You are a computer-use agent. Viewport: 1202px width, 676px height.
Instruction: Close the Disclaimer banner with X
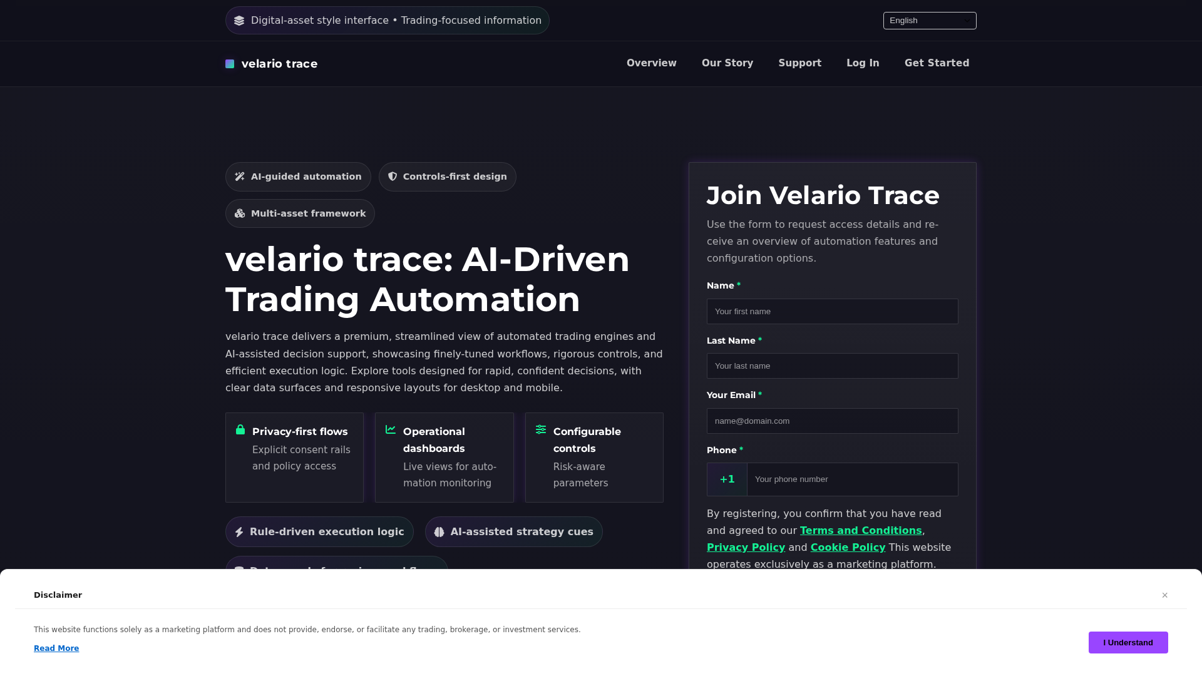[x=1165, y=595]
